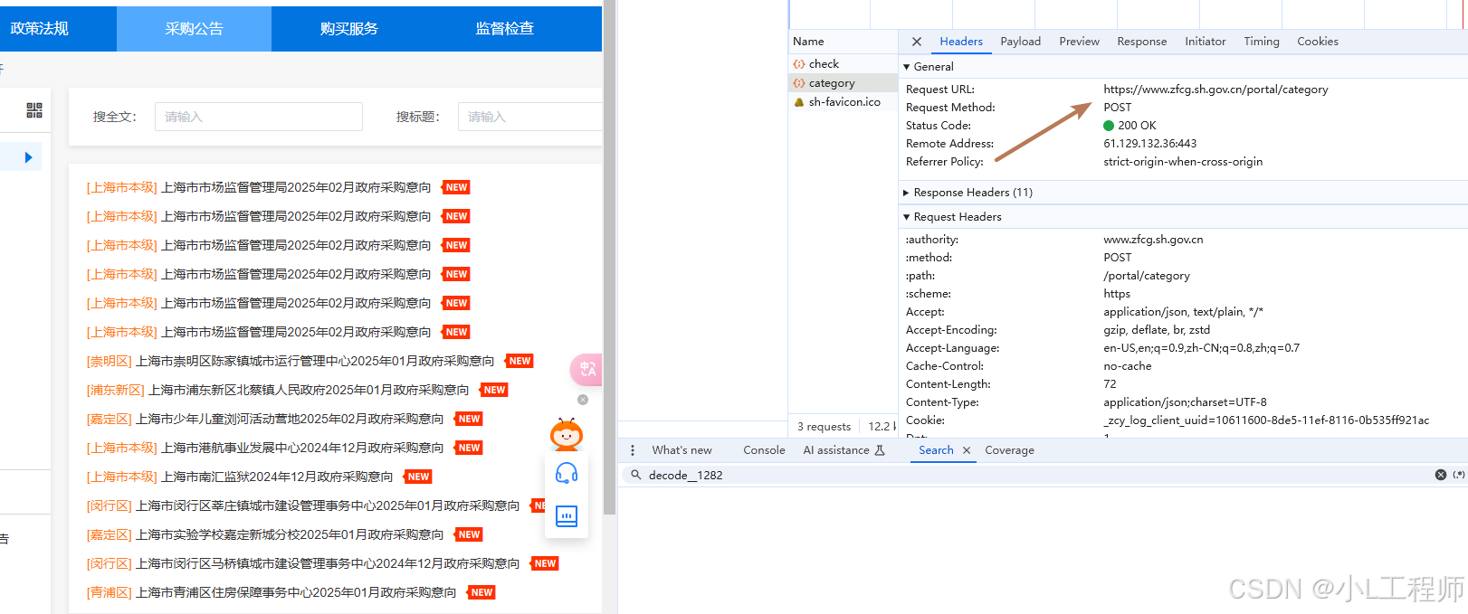This screenshot has width=1468, height=614.
Task: Open the Coverage drawer tab
Action: 1010,450
